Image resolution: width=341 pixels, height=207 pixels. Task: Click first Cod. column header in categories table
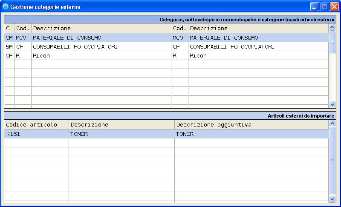coord(23,28)
